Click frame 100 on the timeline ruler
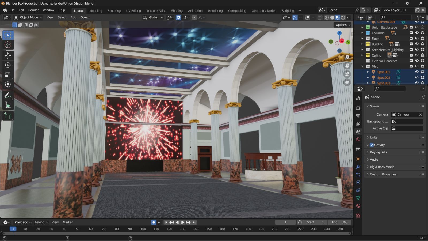Image resolution: width=428 pixels, height=241 pixels. point(143,229)
